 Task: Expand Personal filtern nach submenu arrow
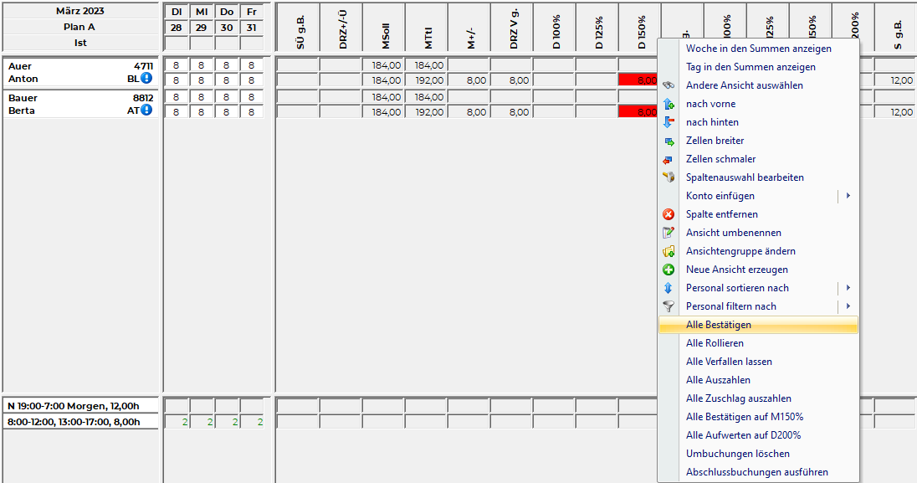coord(848,306)
